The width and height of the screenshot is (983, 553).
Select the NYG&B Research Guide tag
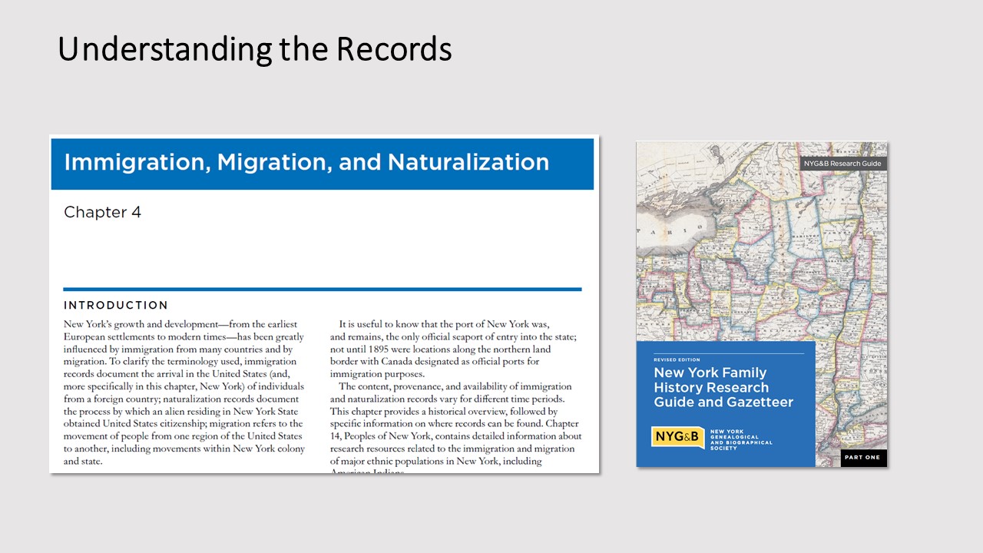(x=842, y=164)
